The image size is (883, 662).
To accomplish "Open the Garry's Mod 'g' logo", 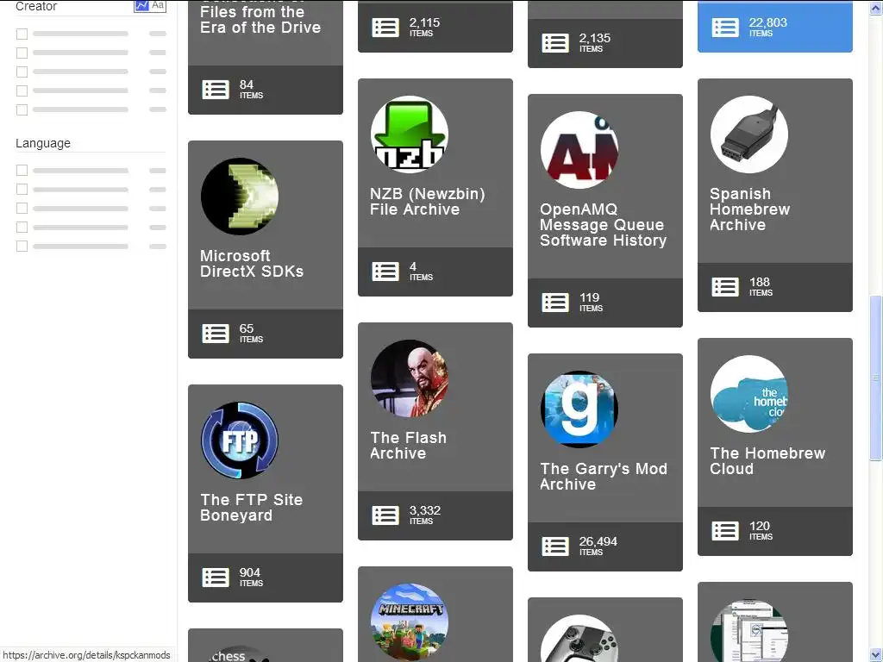I will tap(579, 409).
